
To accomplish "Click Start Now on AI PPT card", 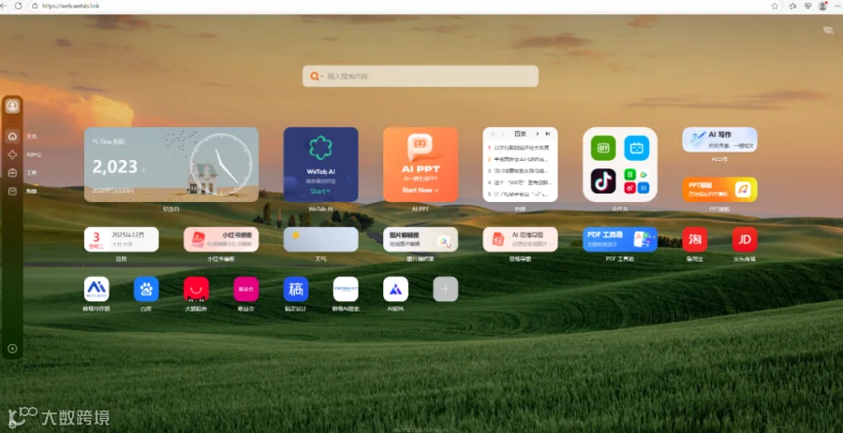I will point(421,190).
